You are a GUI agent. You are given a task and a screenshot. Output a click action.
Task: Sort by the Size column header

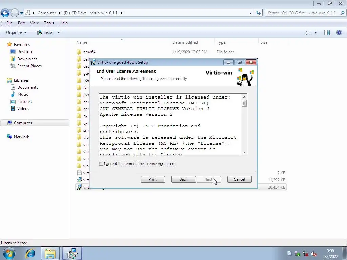[273, 42]
